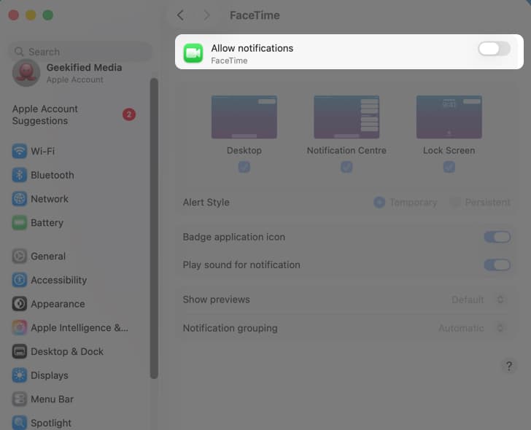Uncheck the Lock Screen checkbox
The width and height of the screenshot is (531, 430).
[449, 167]
